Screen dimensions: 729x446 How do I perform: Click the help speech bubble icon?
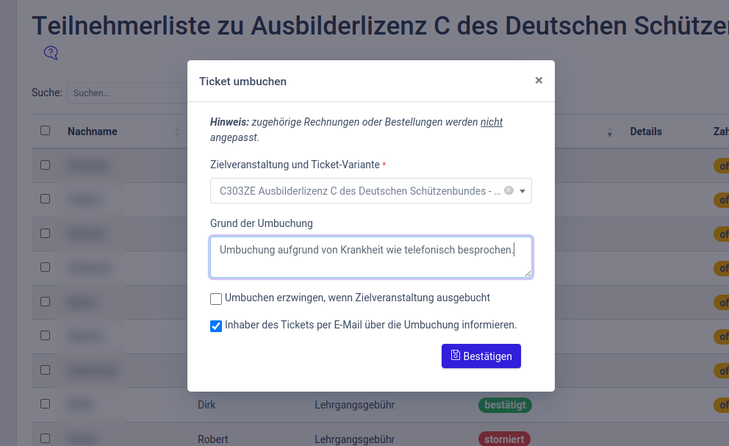point(51,53)
